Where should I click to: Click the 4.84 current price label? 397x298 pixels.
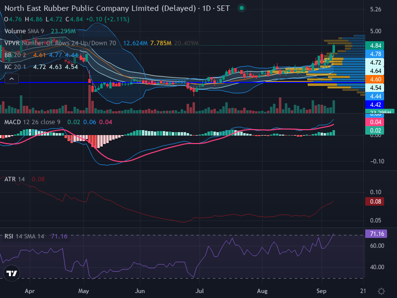tap(375, 46)
